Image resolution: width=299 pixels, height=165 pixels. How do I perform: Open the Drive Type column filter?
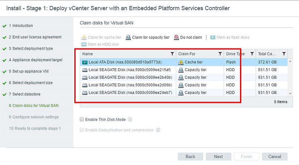click(x=252, y=54)
